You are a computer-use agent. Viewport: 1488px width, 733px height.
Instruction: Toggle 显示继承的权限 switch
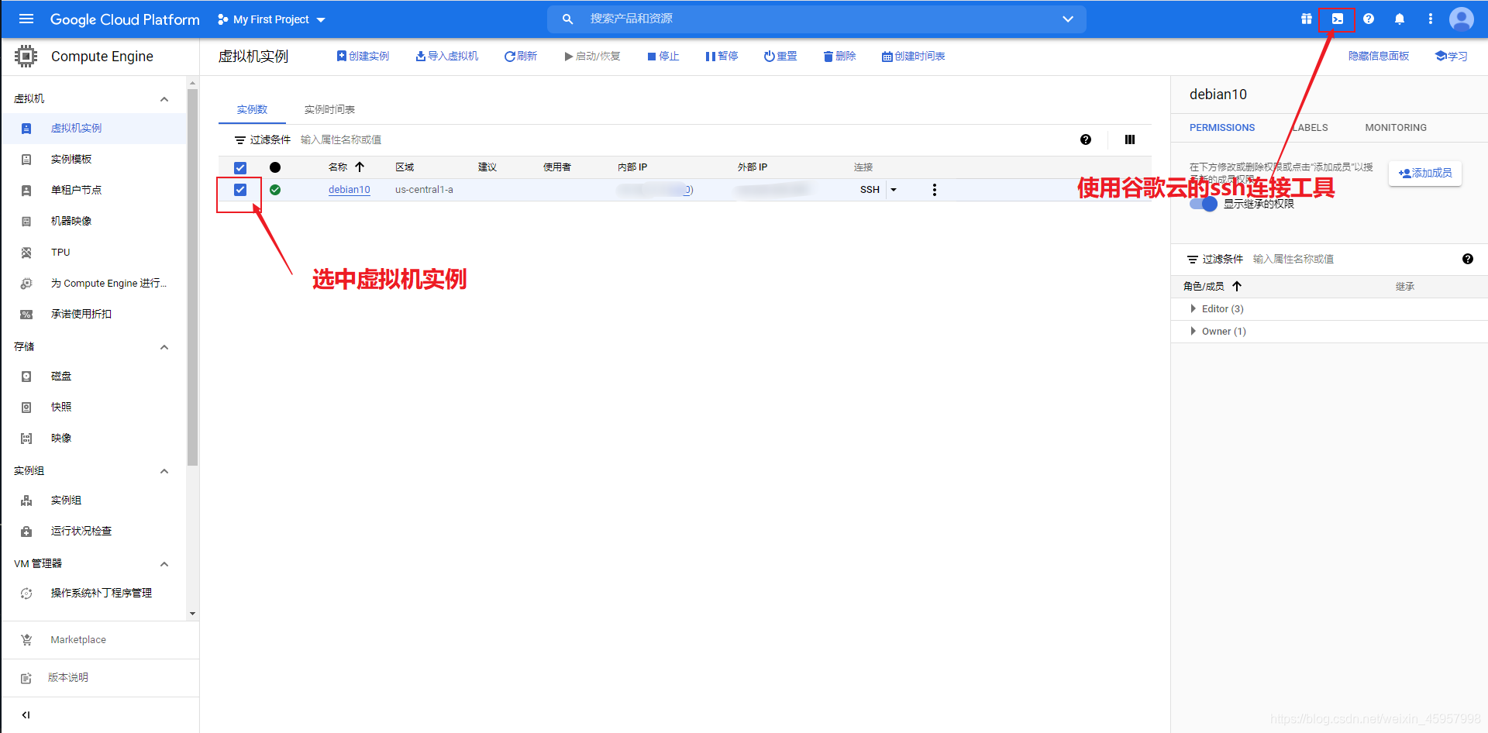pos(1204,204)
